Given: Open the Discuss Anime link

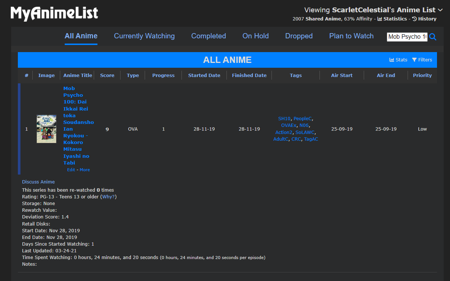Looking at the screenshot, I should click(x=38, y=182).
